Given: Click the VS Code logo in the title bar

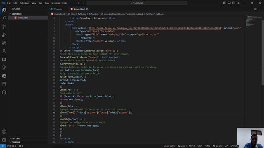Looking at the screenshot, I should (3, 3).
